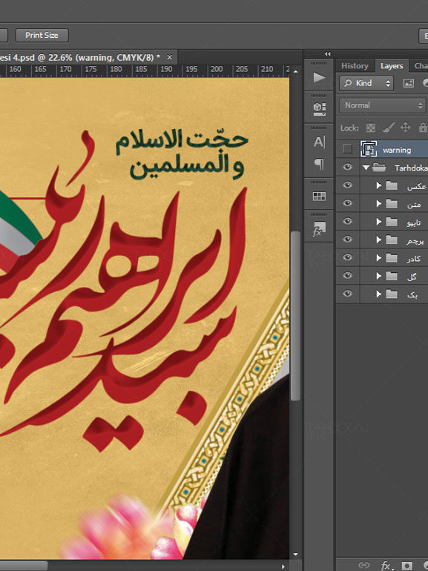Close the esi 4.psd document tab
Viewport: 428px width, 571px height.
pyautogui.click(x=169, y=57)
